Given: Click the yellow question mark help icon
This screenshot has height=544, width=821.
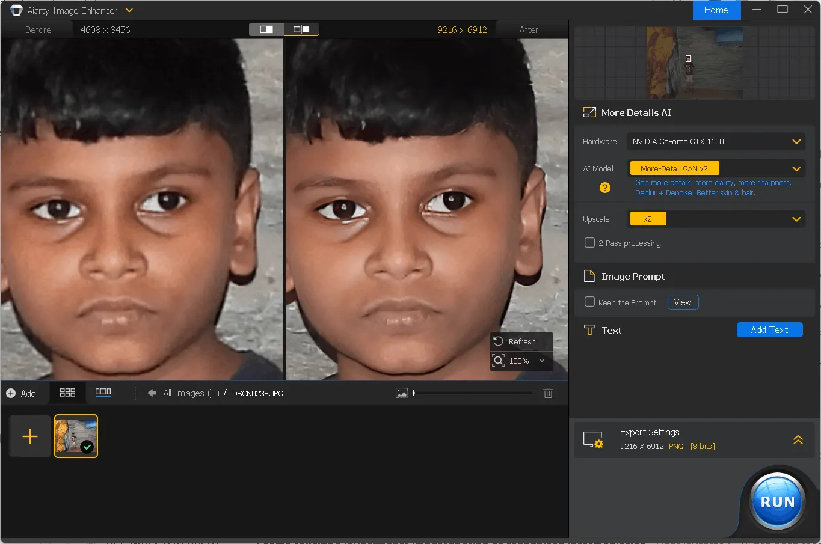Looking at the screenshot, I should (605, 188).
